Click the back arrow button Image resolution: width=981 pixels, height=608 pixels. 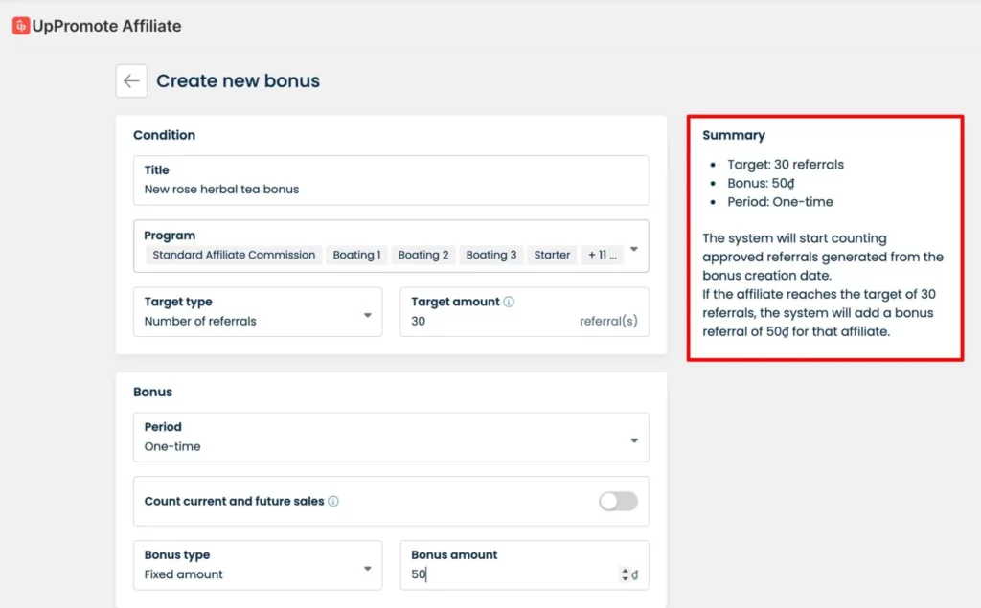131,81
